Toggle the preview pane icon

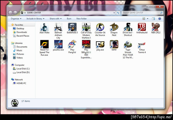click(x=153, y=19)
